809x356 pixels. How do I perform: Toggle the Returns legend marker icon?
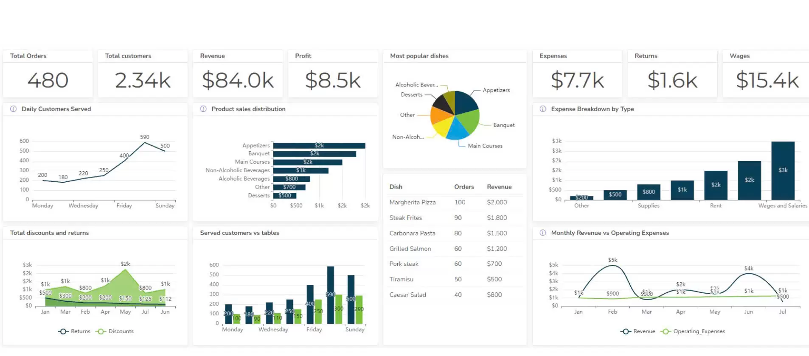[x=63, y=331]
